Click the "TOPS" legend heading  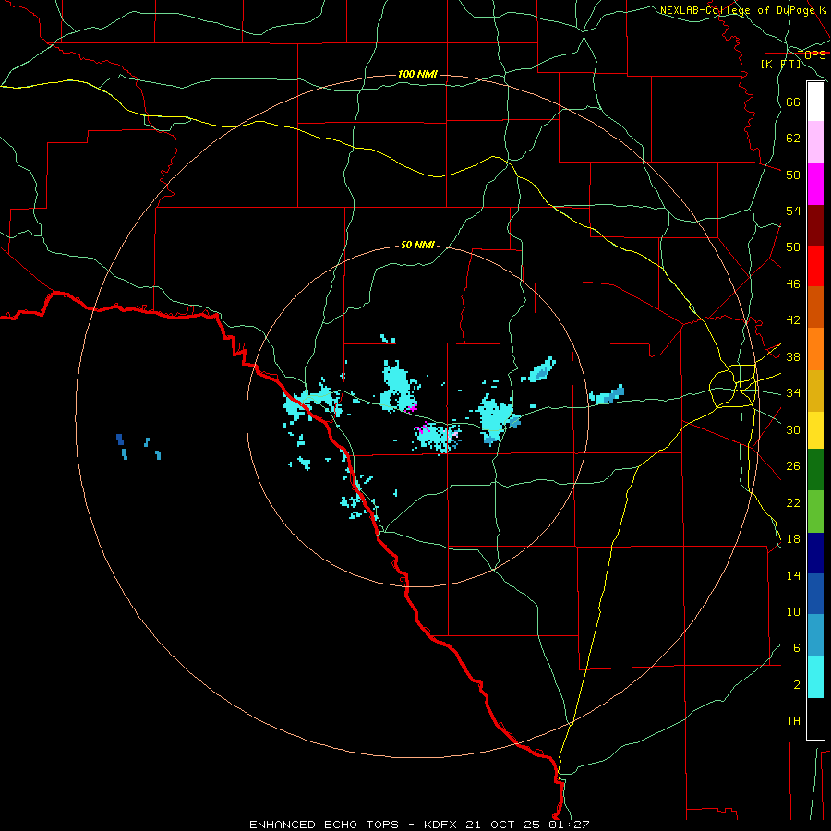tap(812, 54)
